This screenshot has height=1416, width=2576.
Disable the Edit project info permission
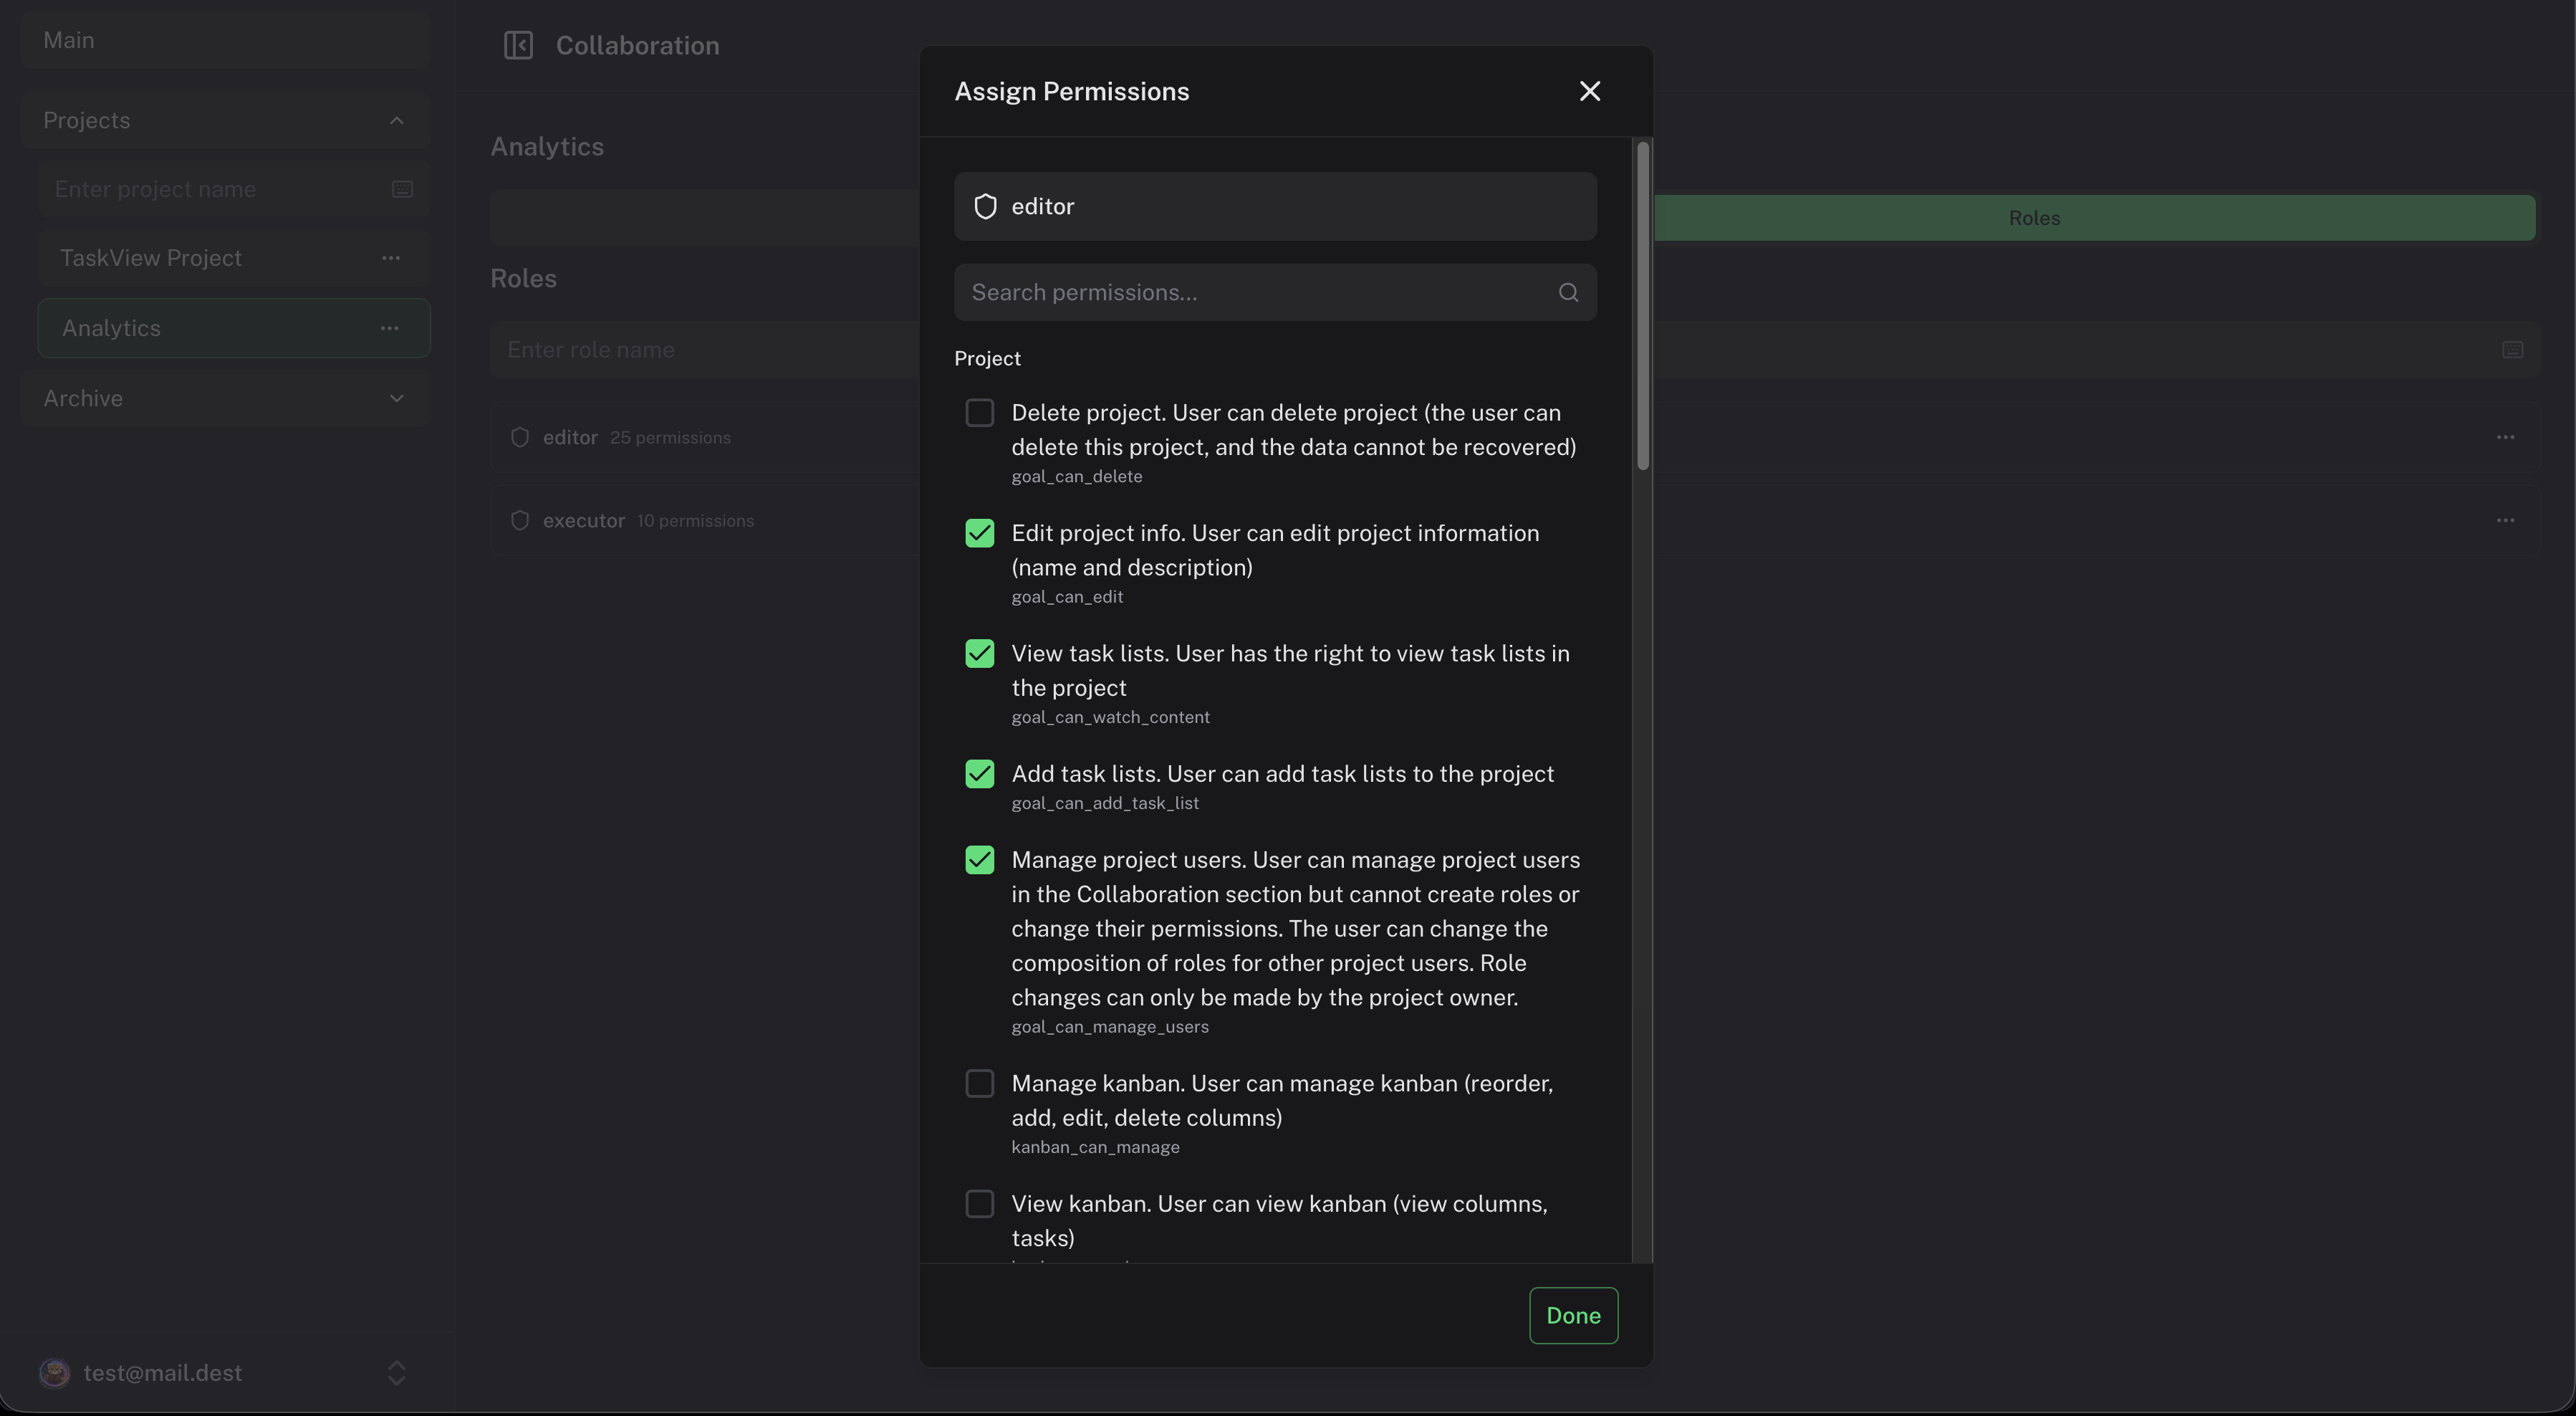[979, 533]
